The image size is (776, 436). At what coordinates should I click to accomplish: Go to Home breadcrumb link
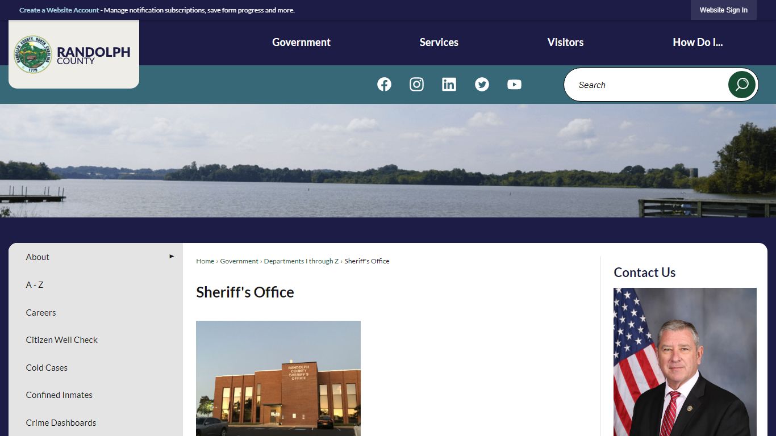tap(205, 261)
